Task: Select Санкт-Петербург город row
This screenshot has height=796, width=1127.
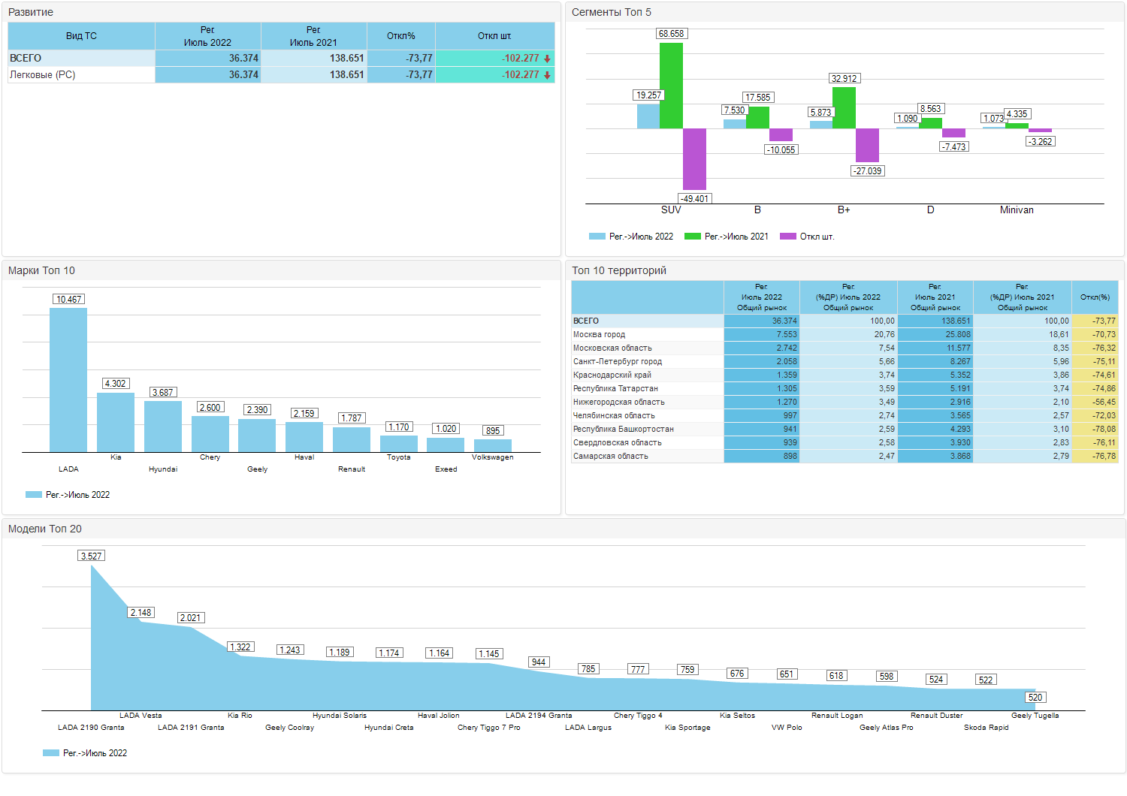Action: click(844, 361)
